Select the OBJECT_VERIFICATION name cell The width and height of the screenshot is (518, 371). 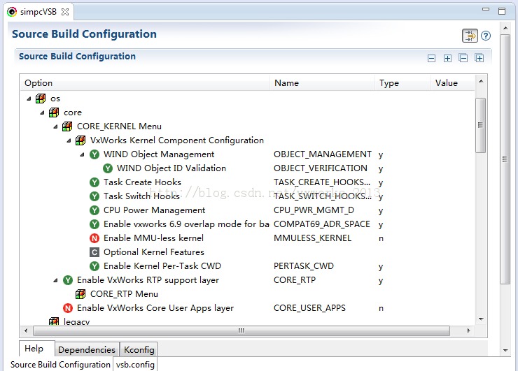tap(321, 168)
